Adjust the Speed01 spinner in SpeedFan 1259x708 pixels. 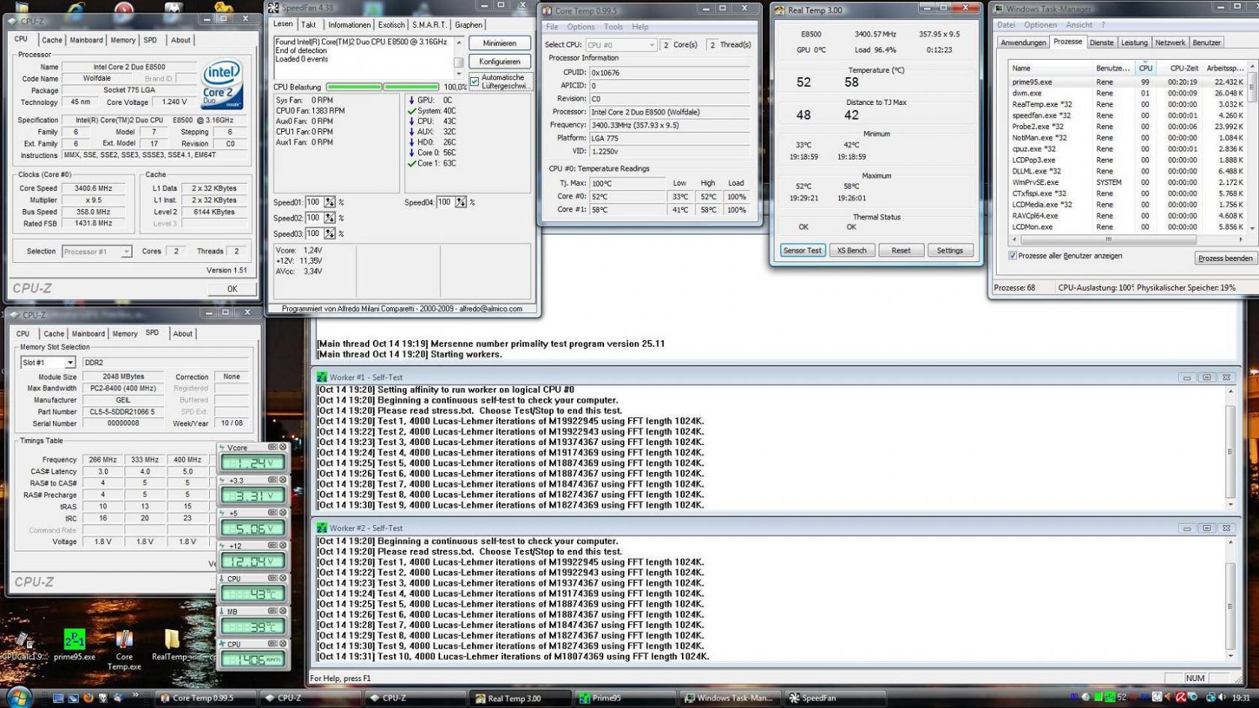(x=329, y=202)
